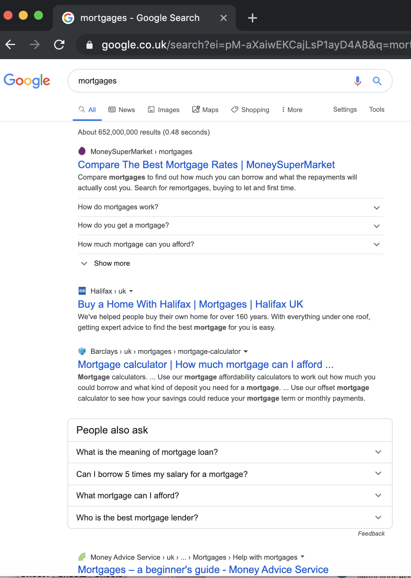
Task: Click the search magnifier icon
Action: [377, 81]
